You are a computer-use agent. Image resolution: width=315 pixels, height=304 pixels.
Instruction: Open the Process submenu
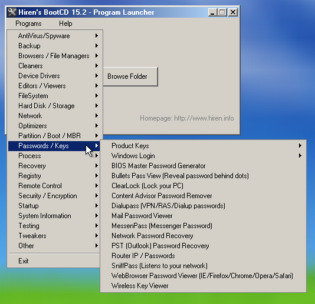click(x=54, y=156)
